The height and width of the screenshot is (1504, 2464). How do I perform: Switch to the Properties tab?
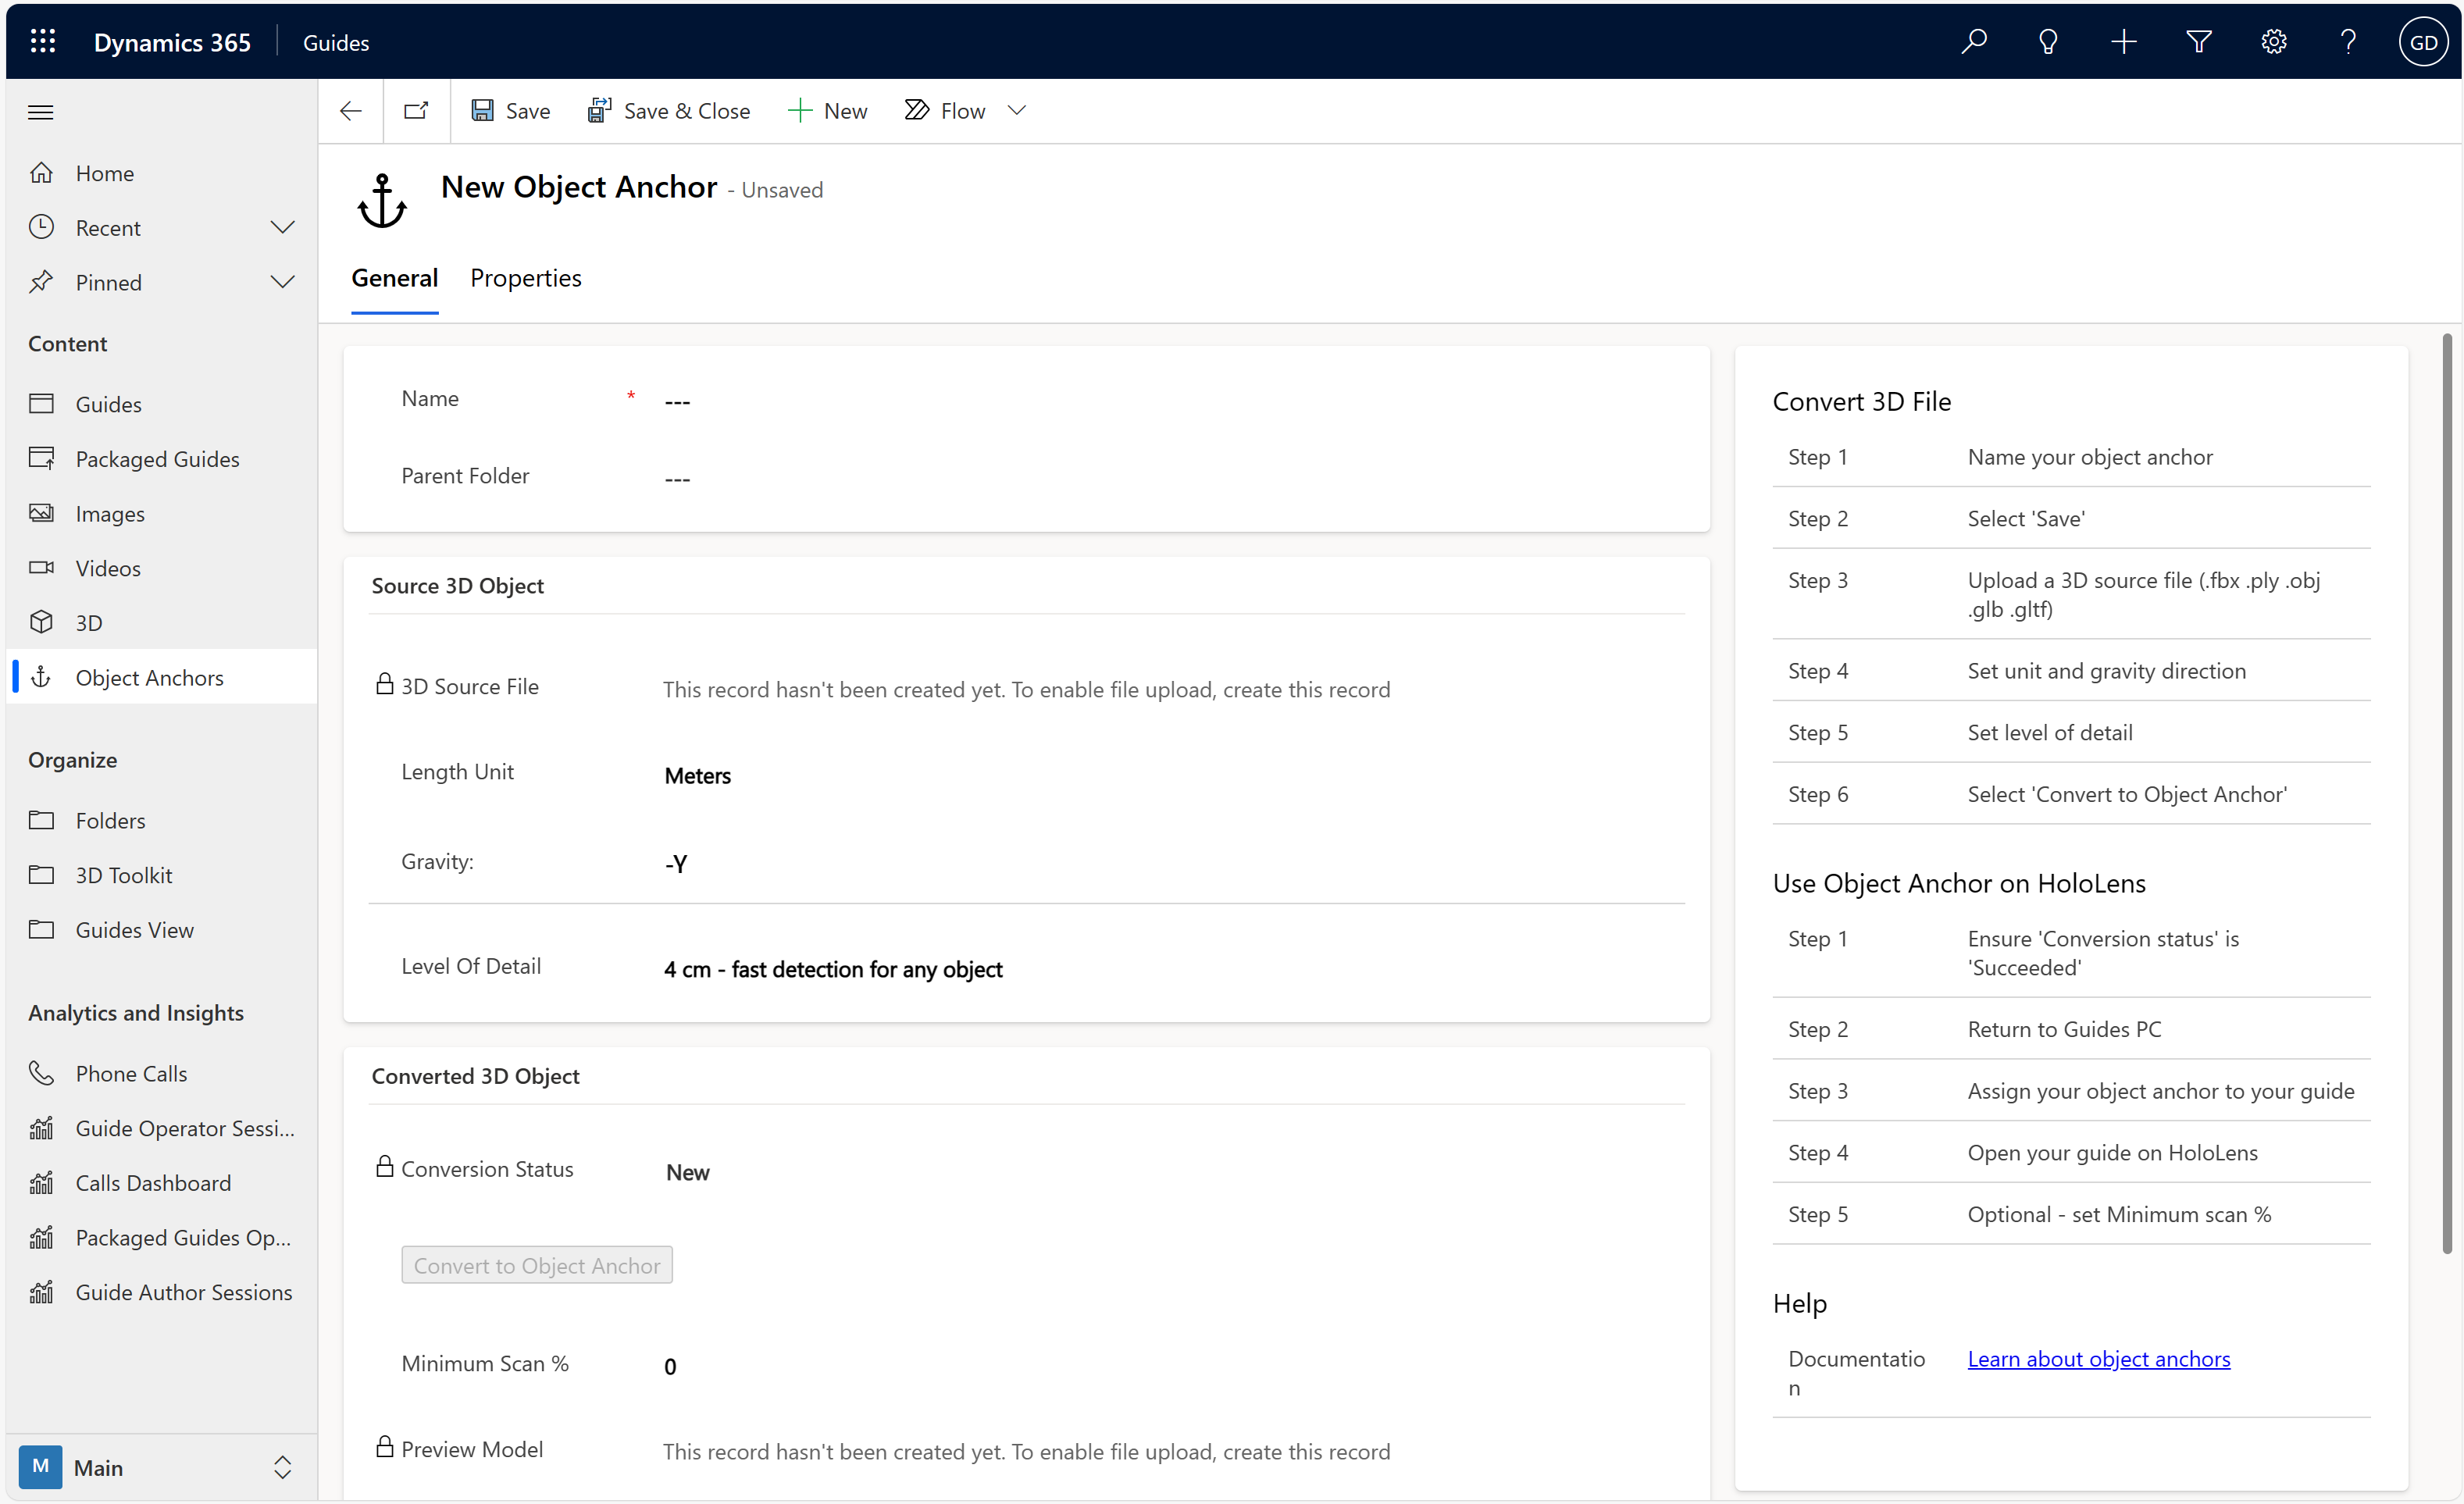click(x=525, y=278)
